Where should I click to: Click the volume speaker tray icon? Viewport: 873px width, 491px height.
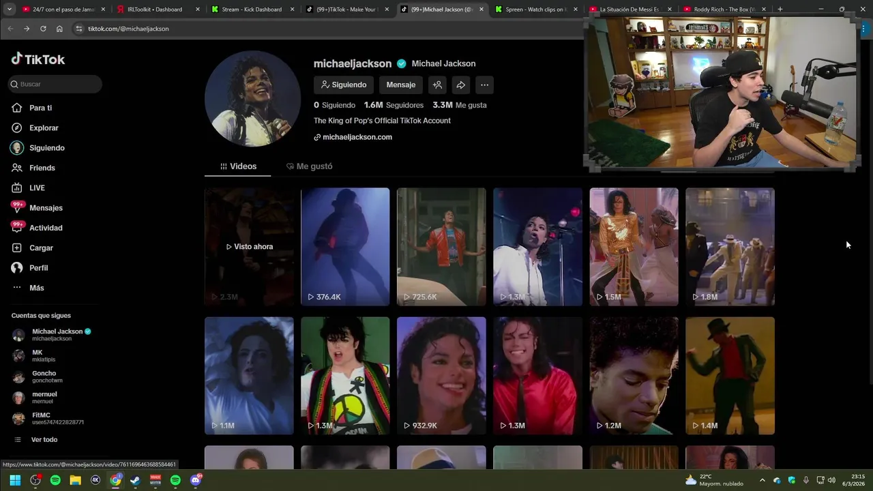coord(831,480)
